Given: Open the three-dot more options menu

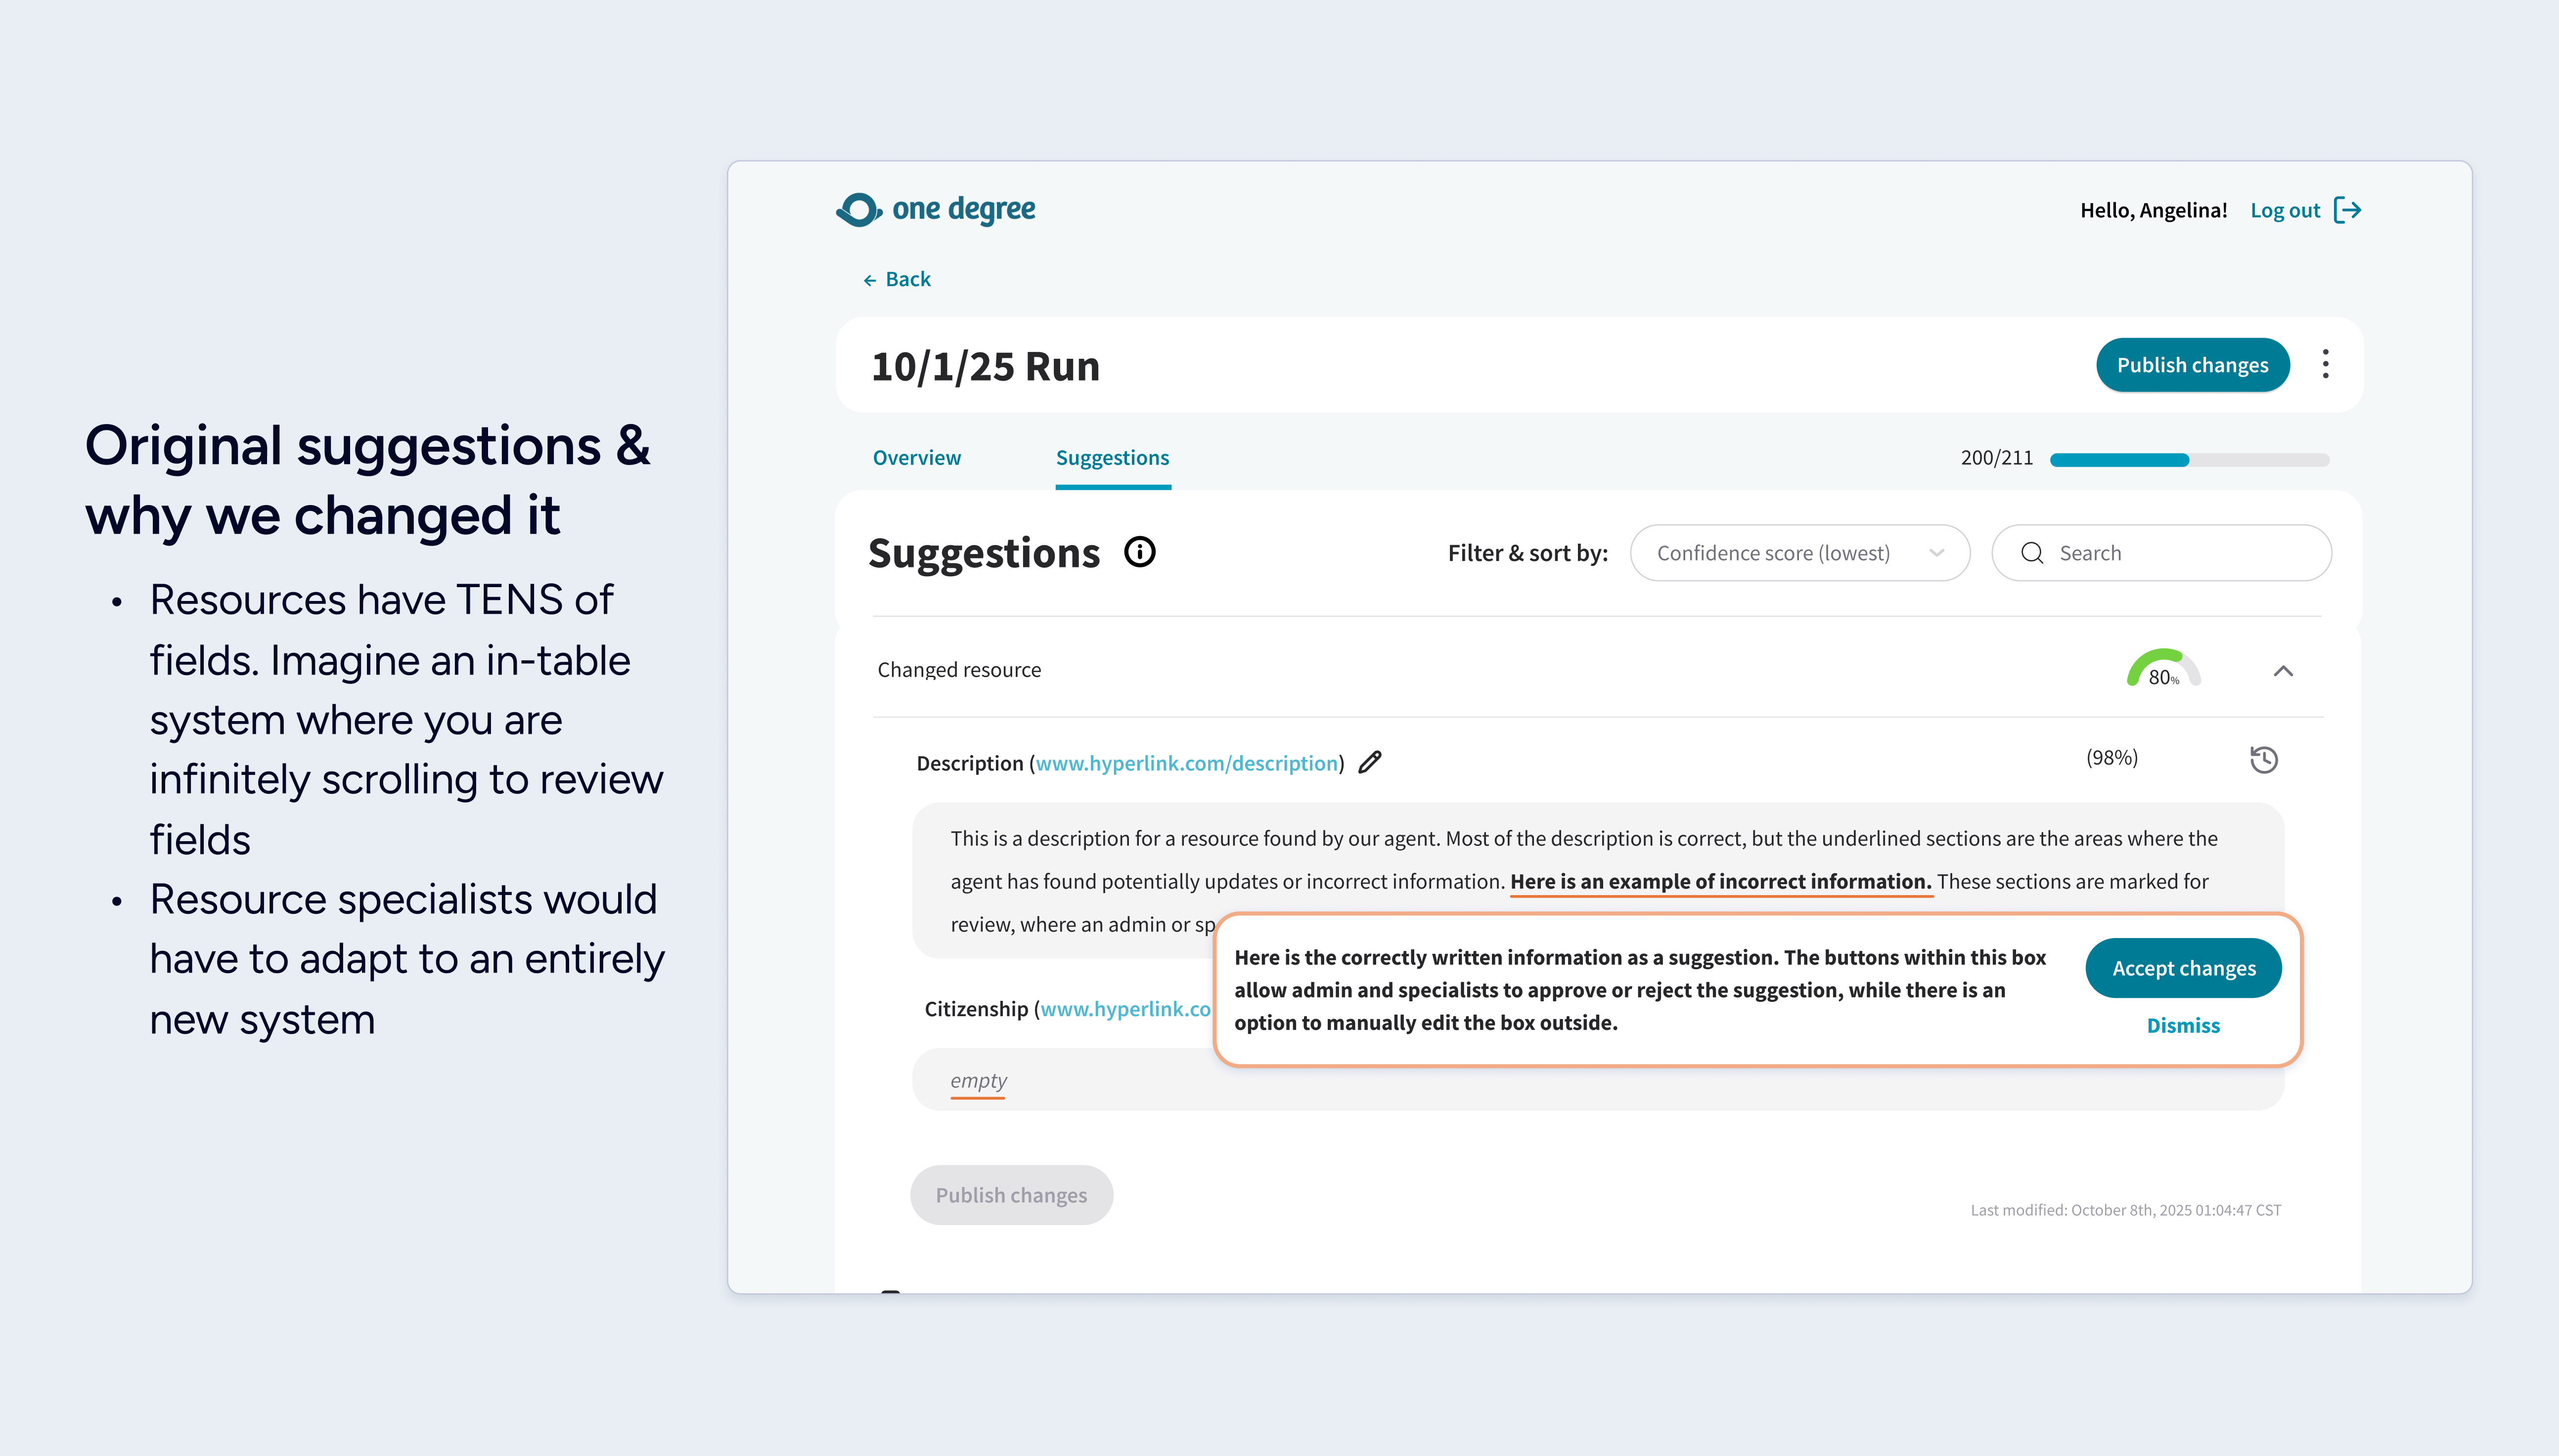Looking at the screenshot, I should pyautogui.click(x=2325, y=364).
